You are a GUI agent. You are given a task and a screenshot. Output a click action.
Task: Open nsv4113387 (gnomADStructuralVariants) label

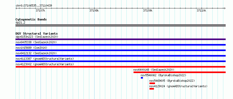point(45,59)
